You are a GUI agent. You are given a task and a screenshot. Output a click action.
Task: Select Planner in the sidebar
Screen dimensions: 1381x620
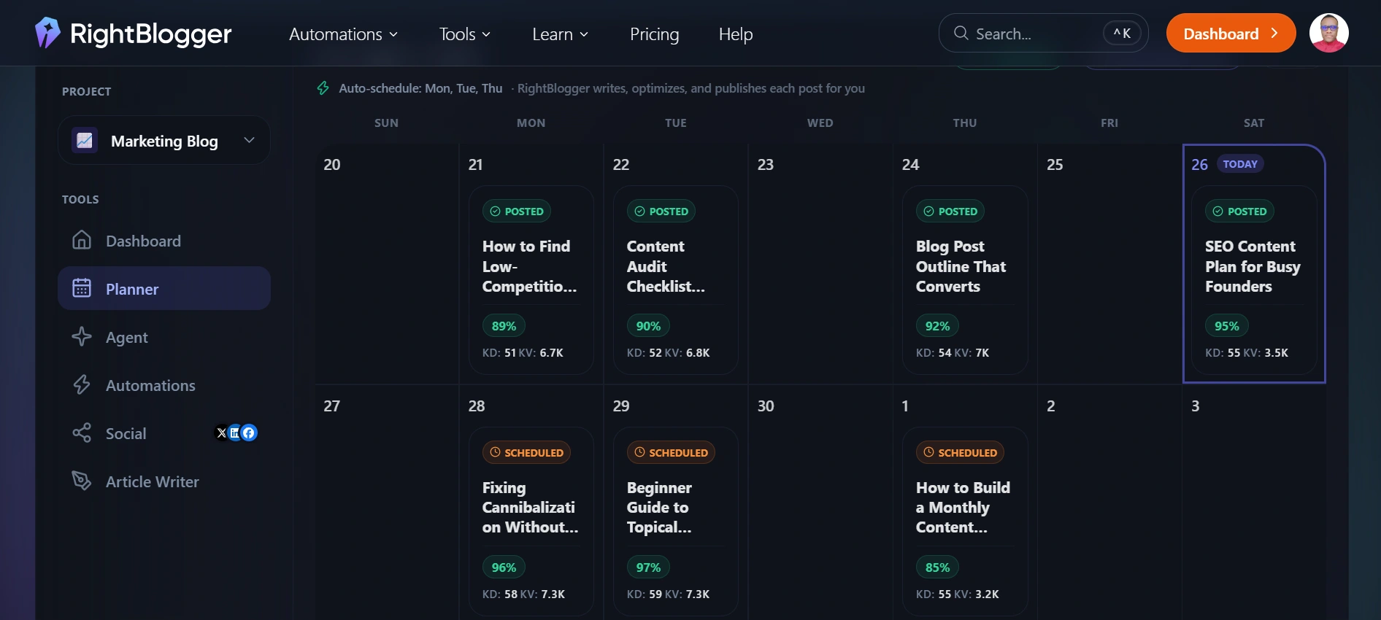click(x=164, y=288)
